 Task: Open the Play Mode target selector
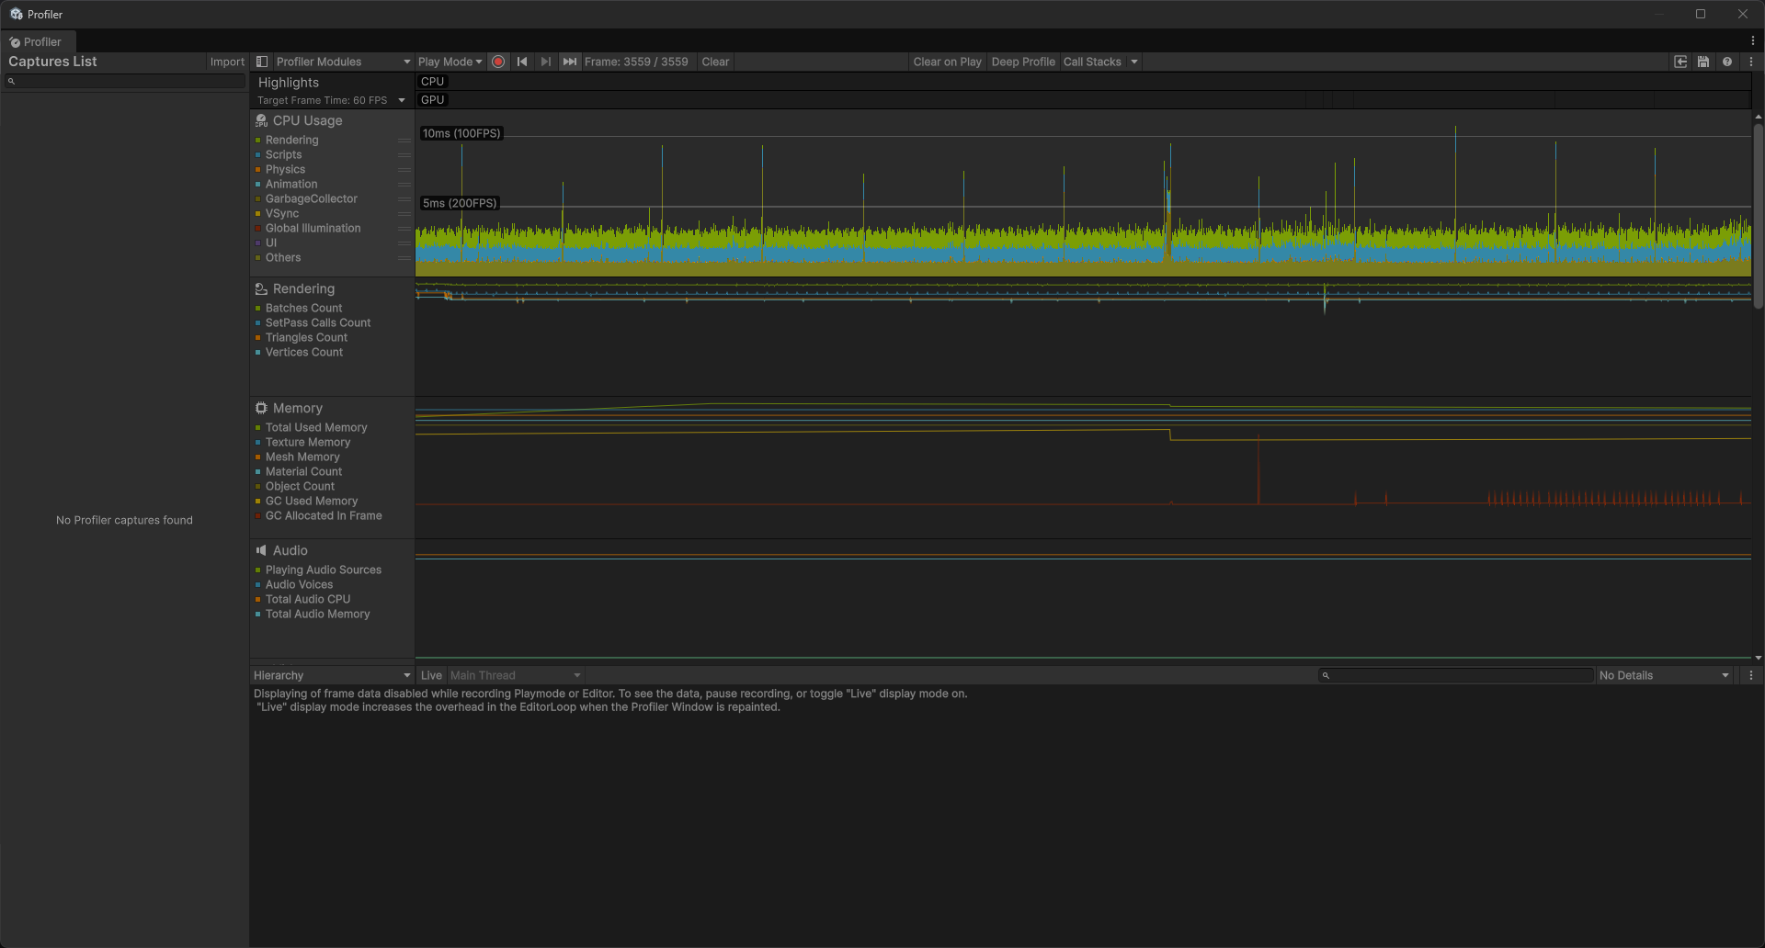[x=450, y=62]
